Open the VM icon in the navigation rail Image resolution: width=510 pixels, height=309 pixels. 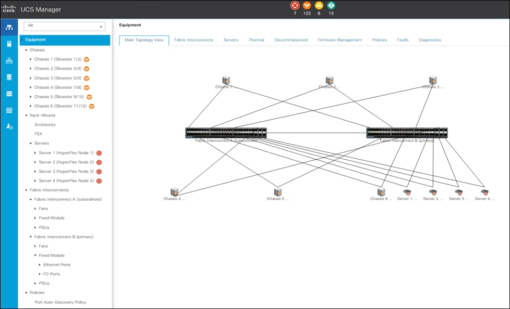(9, 94)
